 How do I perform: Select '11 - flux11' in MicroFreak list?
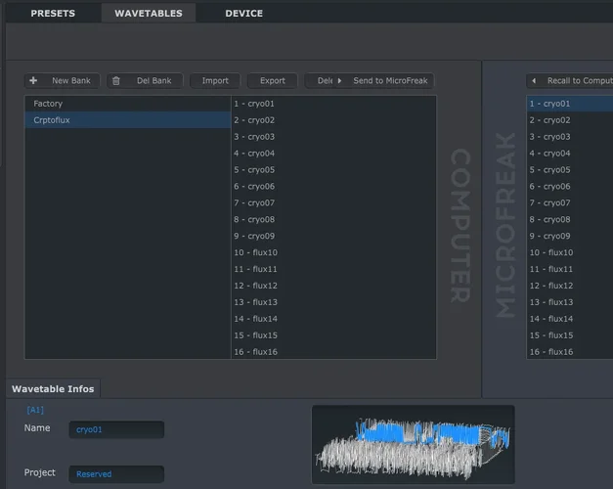point(570,269)
